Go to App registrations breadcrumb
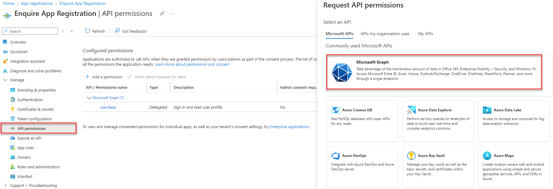Screen dimensions: 553x189 [37, 3]
